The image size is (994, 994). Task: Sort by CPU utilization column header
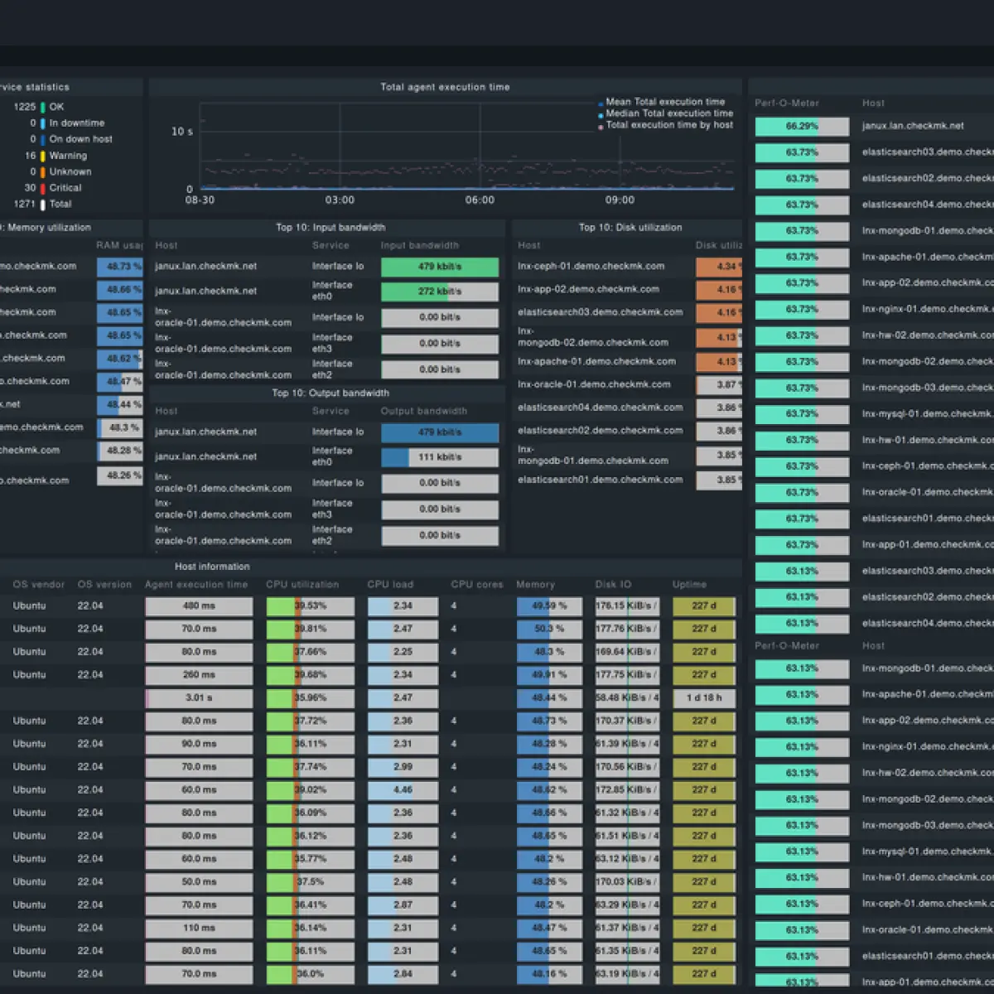coord(302,585)
